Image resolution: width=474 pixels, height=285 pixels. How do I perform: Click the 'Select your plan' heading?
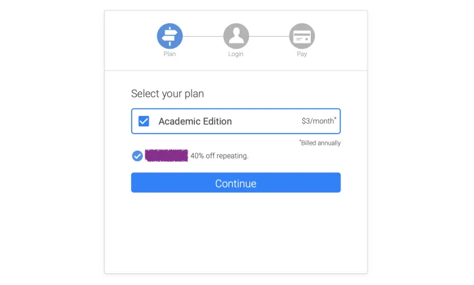pyautogui.click(x=167, y=93)
